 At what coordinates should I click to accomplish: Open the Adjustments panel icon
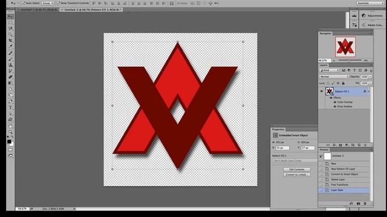point(363,16)
